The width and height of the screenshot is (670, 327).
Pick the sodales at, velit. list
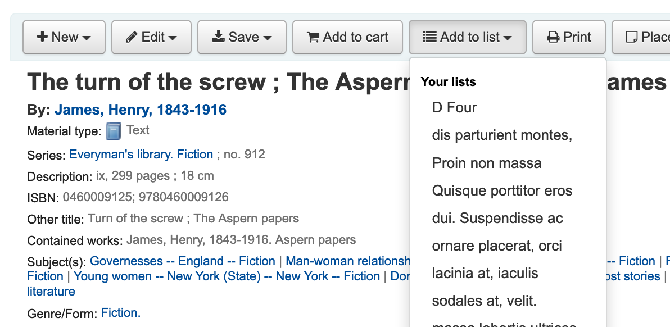click(x=484, y=301)
